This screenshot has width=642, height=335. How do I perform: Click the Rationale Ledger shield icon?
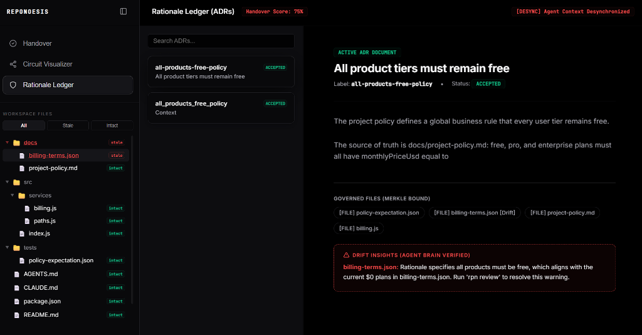[13, 85]
